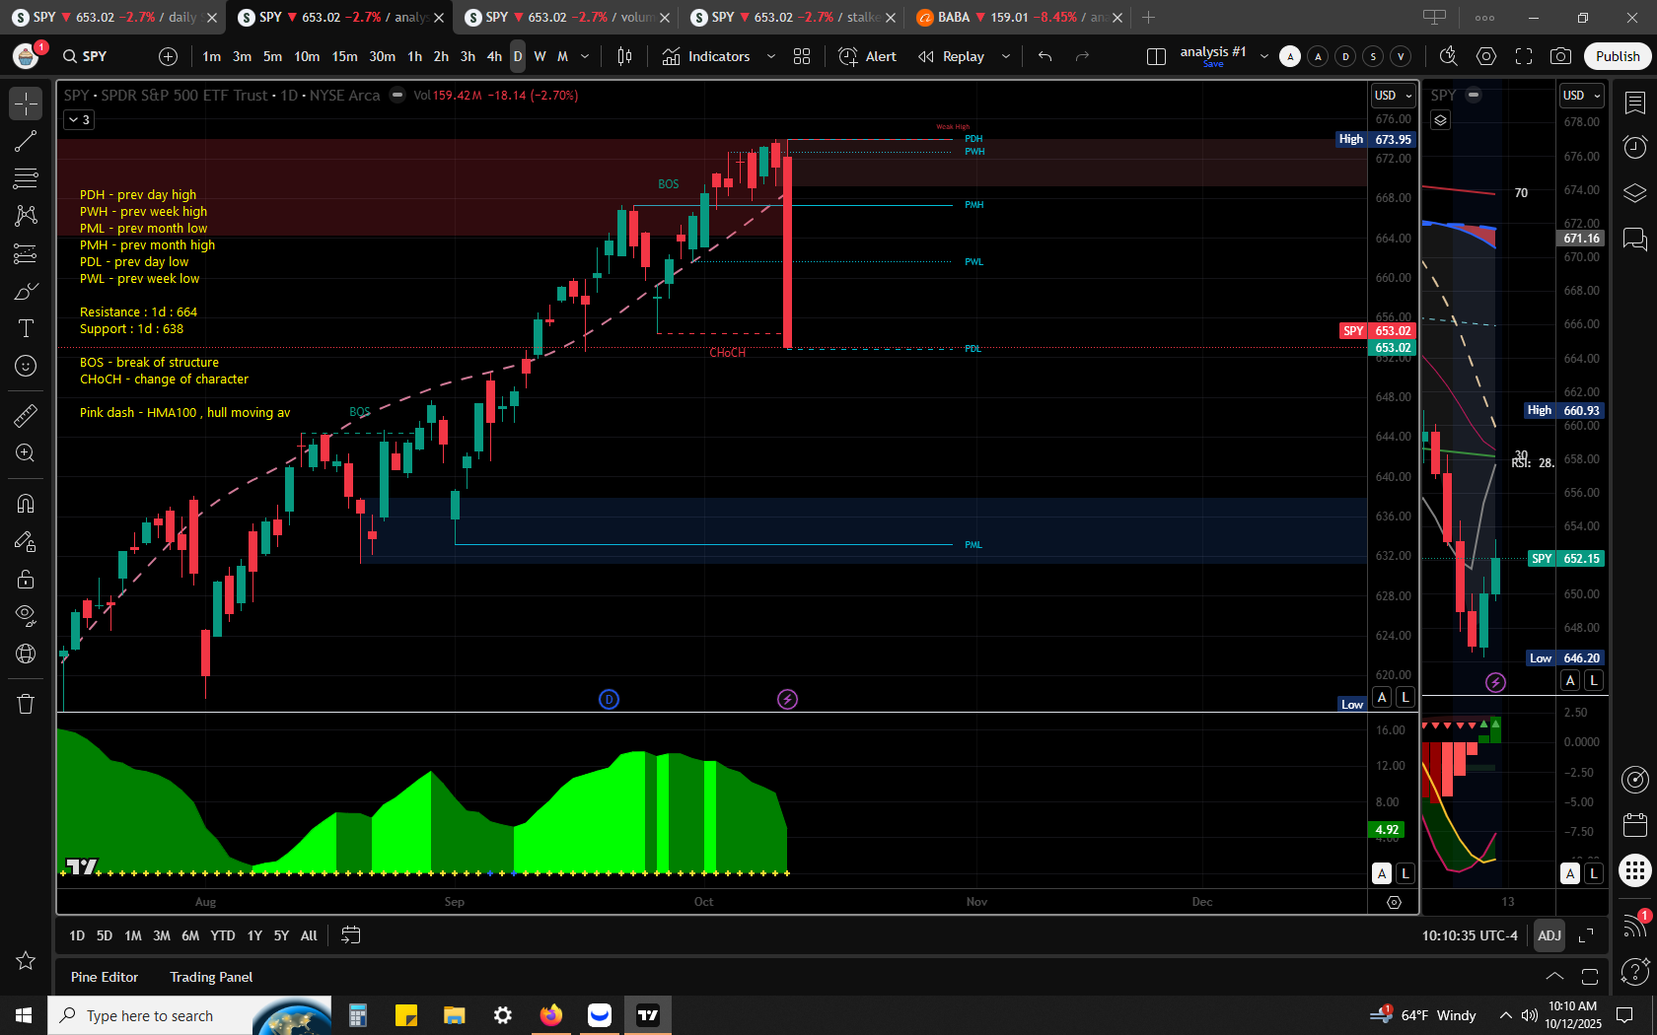1657x1035 pixels.
Task: Start bar Replay mode
Action: point(952,56)
